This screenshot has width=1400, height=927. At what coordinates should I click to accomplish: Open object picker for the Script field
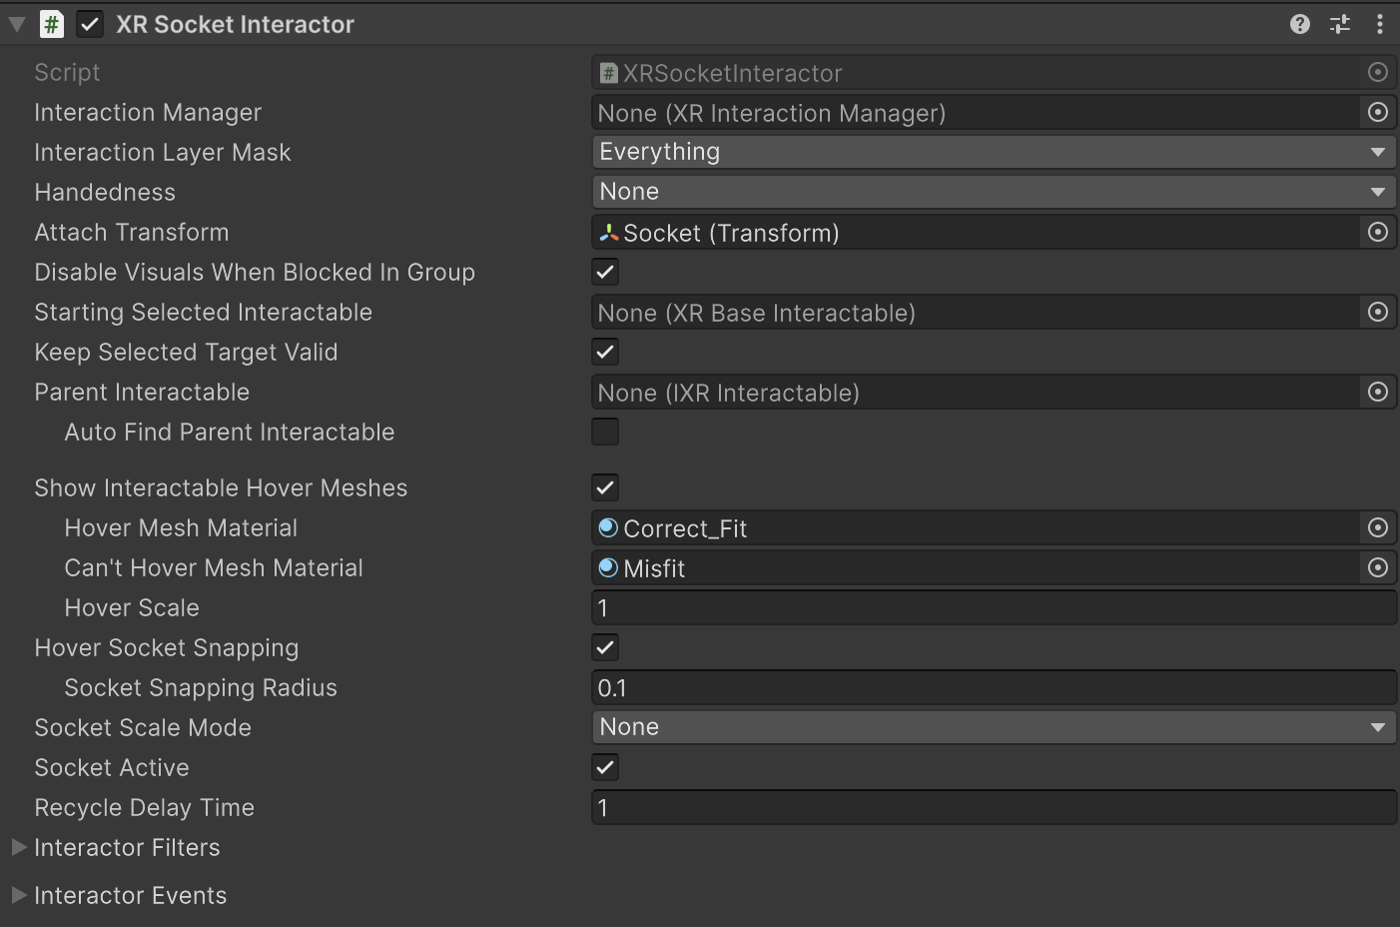[1378, 72]
